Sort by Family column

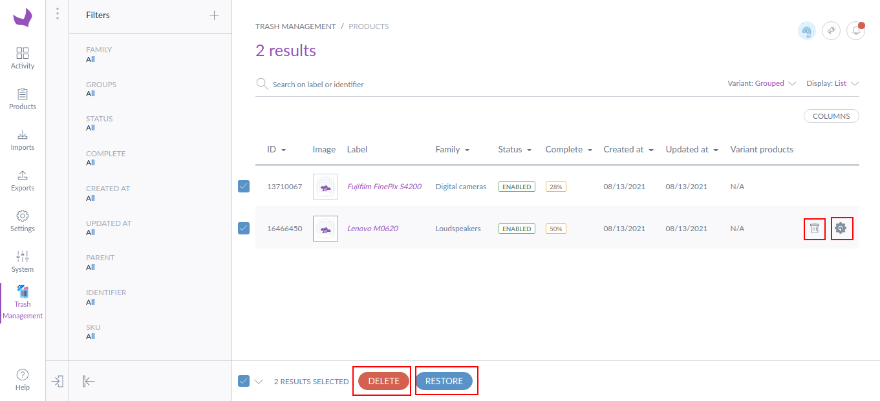(x=453, y=149)
